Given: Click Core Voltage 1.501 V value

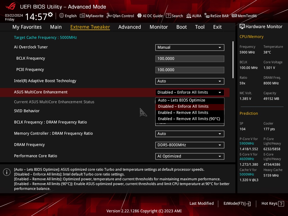Looking at the screenshot, I should (269, 68).
